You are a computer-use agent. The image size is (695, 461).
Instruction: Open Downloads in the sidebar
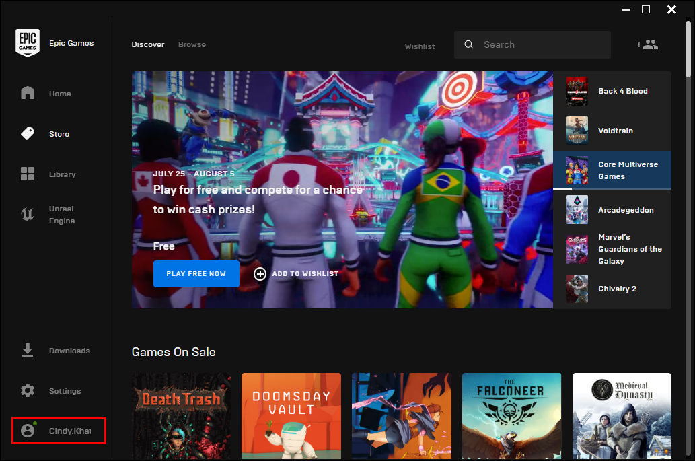pyautogui.click(x=69, y=351)
